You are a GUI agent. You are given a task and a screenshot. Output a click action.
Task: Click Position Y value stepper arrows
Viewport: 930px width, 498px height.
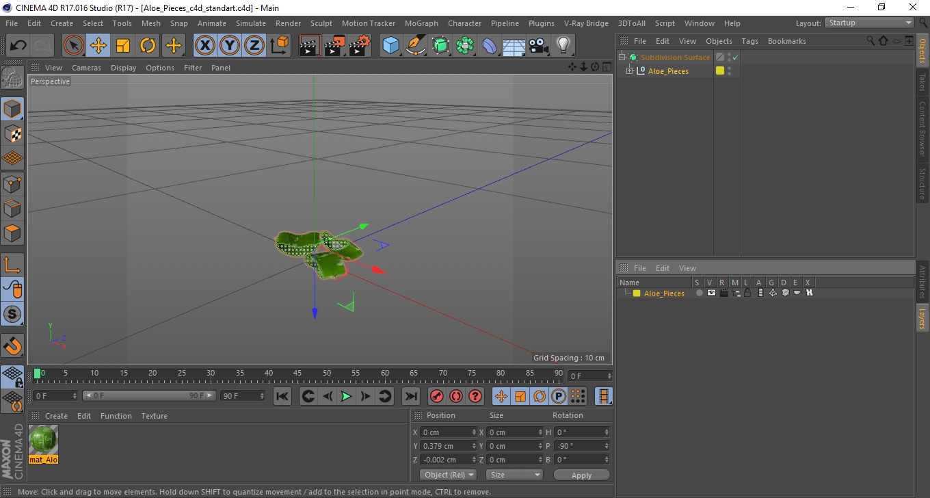[474, 446]
